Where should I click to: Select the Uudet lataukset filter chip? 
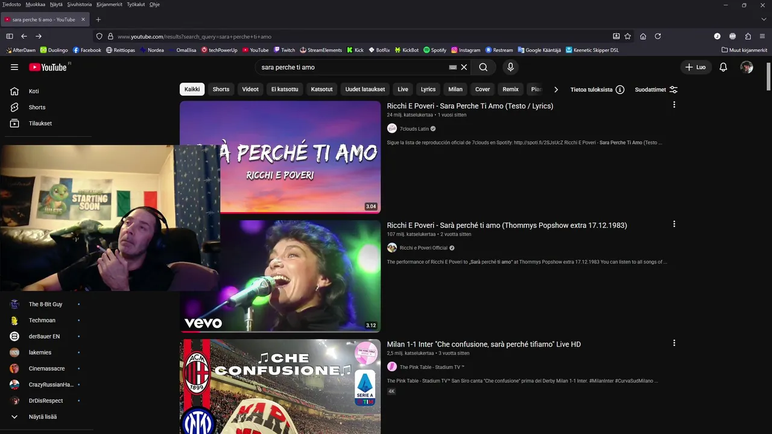coord(365,89)
